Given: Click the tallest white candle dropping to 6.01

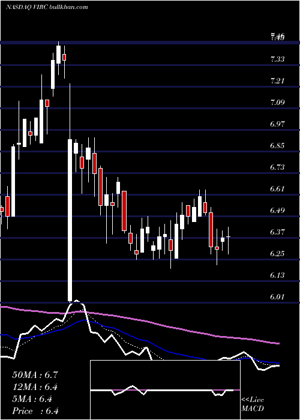Looking at the screenshot, I should [x=70, y=220].
